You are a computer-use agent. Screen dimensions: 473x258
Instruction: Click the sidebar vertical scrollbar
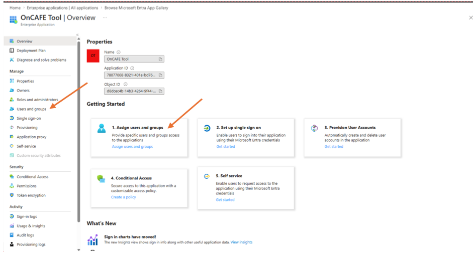79,131
